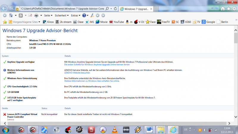Click the Print icon in command bar
The height and width of the screenshot is (134, 238).
(36, 15)
